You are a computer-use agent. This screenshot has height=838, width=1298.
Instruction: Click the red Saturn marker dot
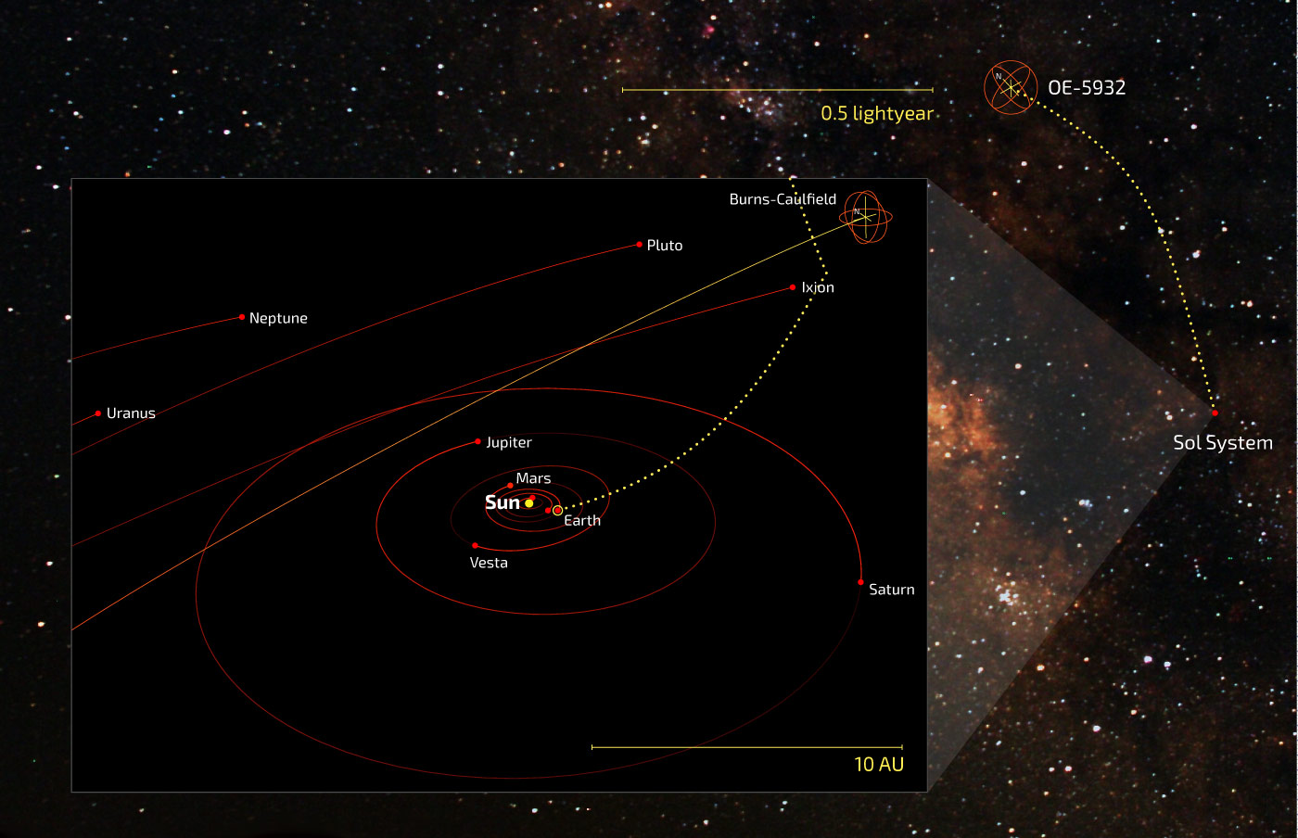point(861,582)
